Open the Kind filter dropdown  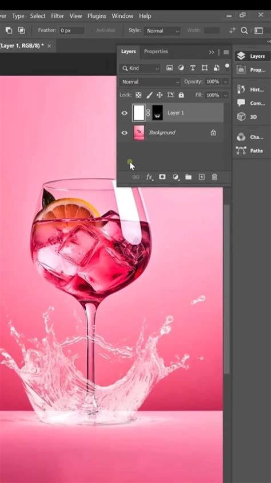click(x=141, y=68)
